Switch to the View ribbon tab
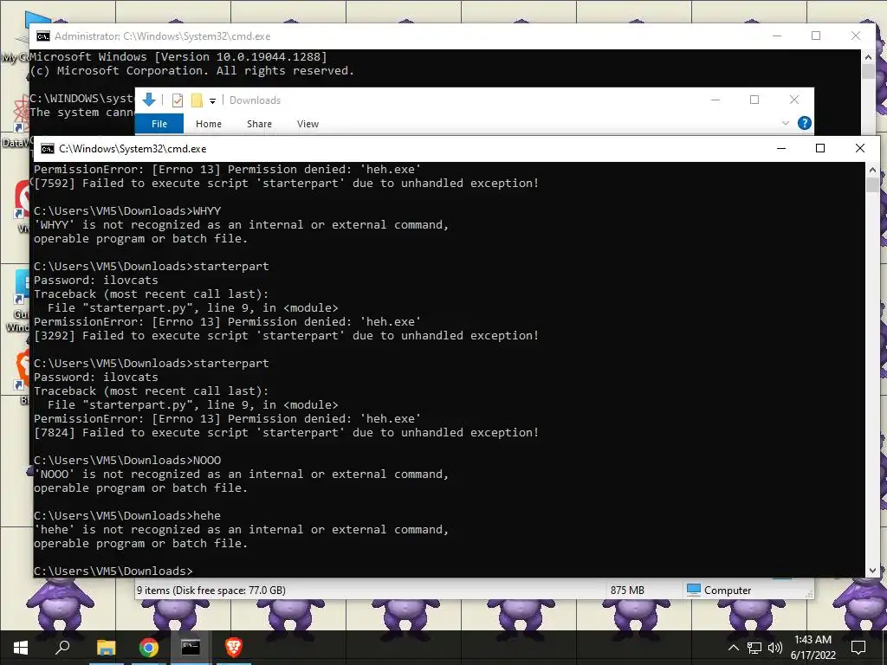Image resolution: width=887 pixels, height=665 pixels. pos(308,124)
